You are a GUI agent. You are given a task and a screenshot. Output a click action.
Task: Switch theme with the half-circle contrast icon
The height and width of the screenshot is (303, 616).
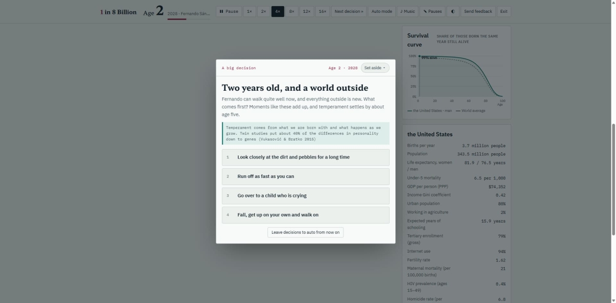click(x=453, y=11)
